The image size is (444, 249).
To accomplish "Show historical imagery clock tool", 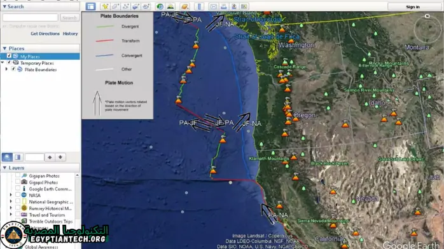I will [160, 6].
